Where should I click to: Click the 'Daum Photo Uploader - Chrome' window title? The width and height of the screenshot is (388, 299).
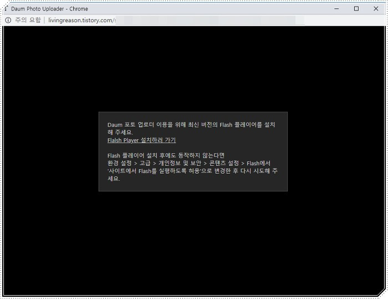[x=49, y=9]
